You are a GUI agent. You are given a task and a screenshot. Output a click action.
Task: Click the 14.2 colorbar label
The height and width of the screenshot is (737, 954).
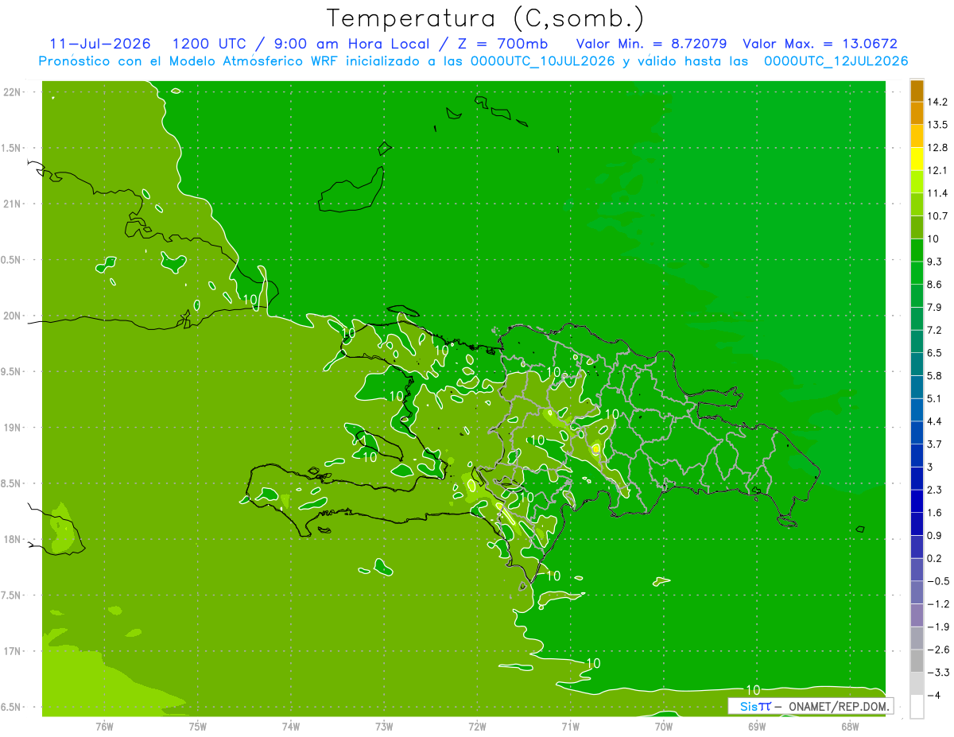[937, 102]
